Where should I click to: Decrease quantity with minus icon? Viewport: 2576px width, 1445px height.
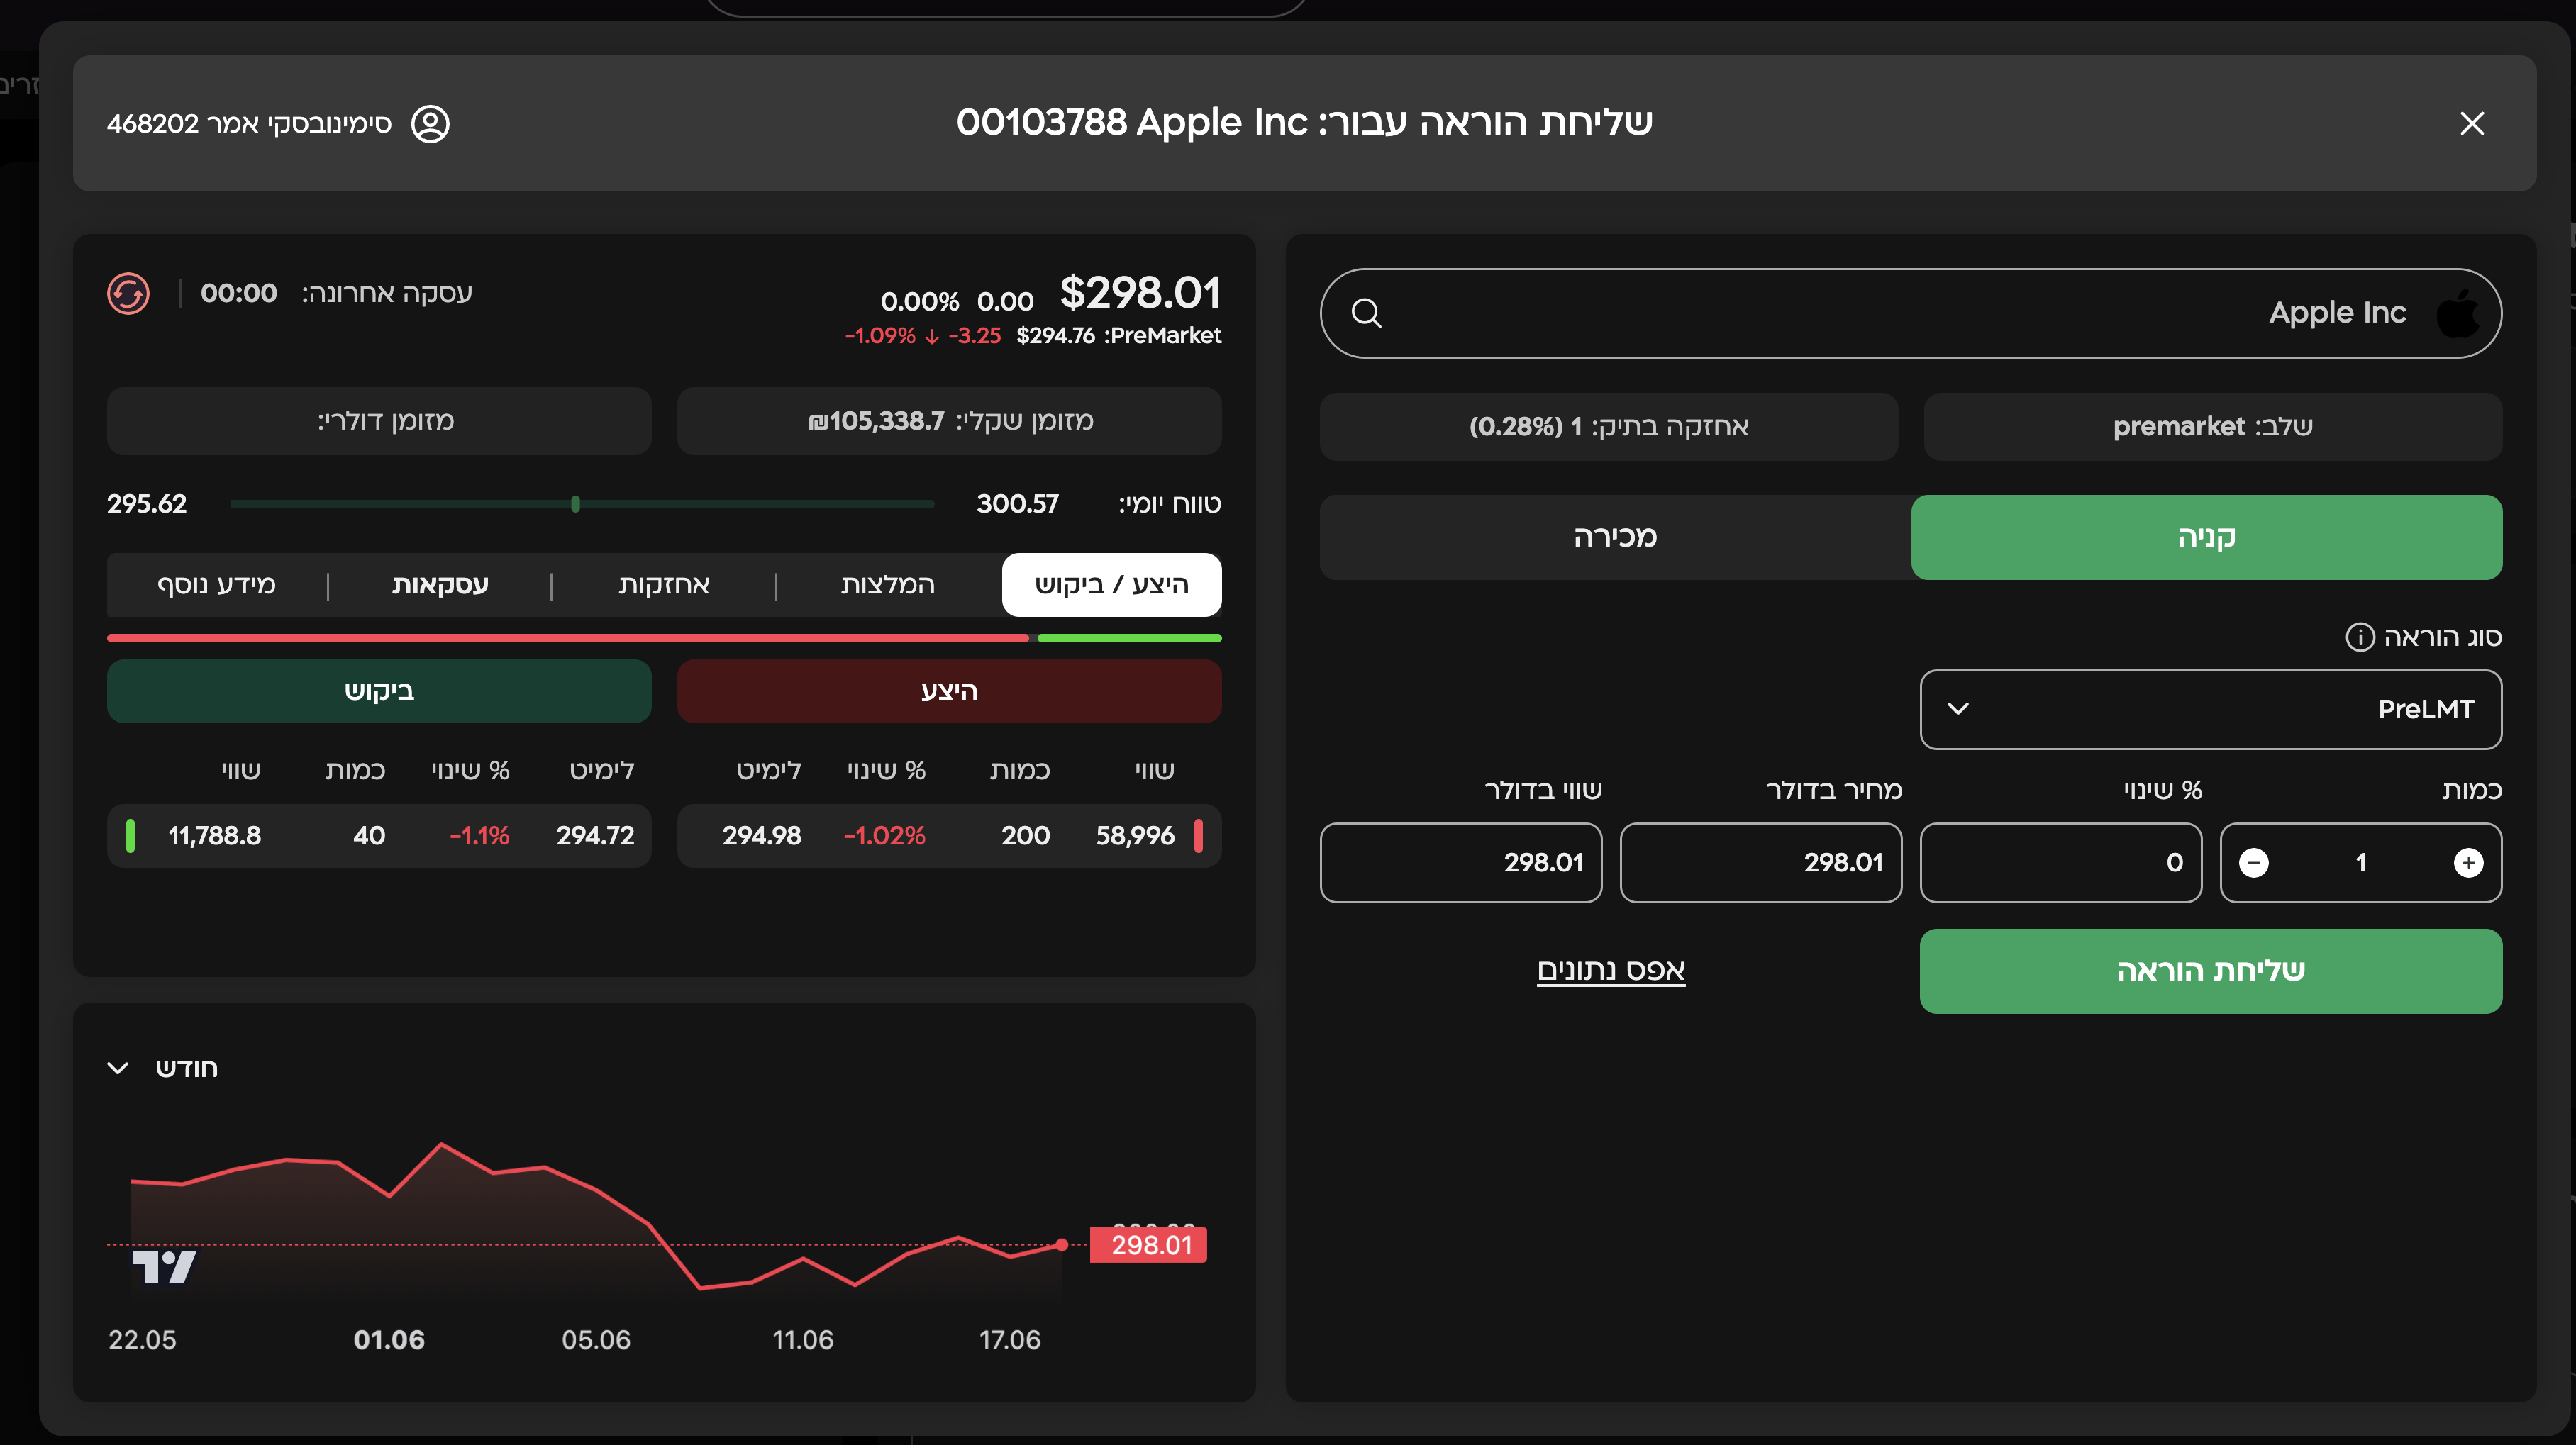pyautogui.click(x=2254, y=862)
